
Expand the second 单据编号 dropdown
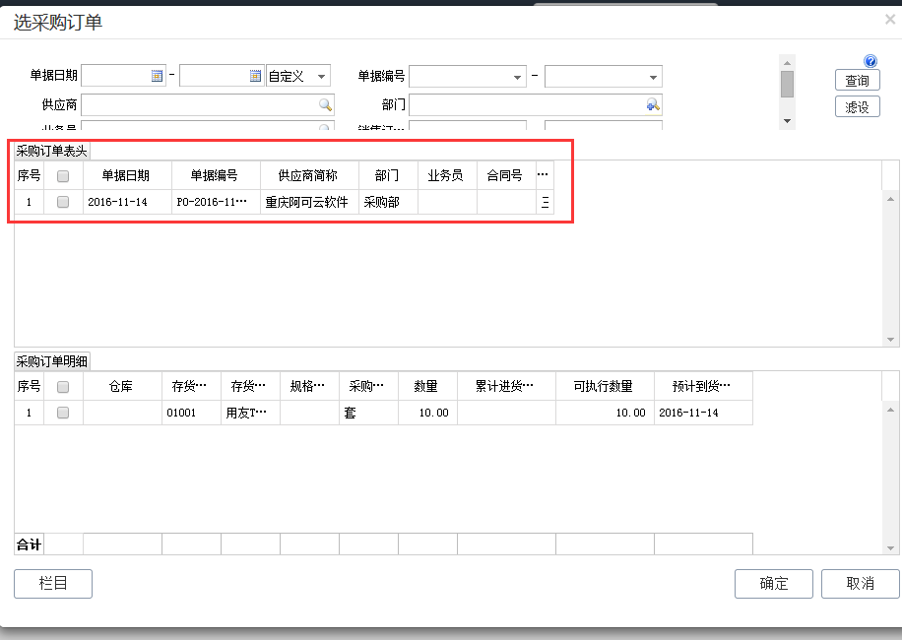pyautogui.click(x=653, y=77)
